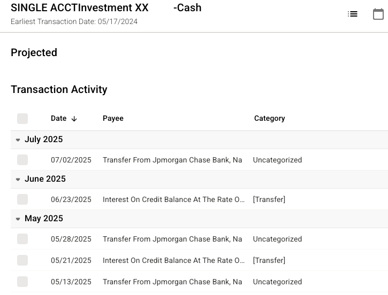Open the 06/23/2025 Interest On Credit Balance payee

(174, 199)
